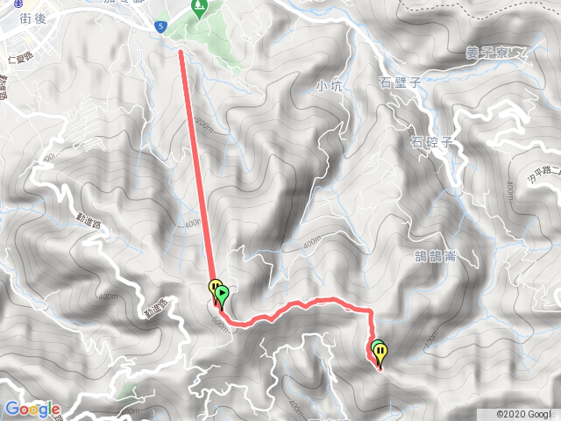Viewport: 561px width, 421px height.
Task: Click the yellow pause marker at track's eastern end
Action: [380, 353]
